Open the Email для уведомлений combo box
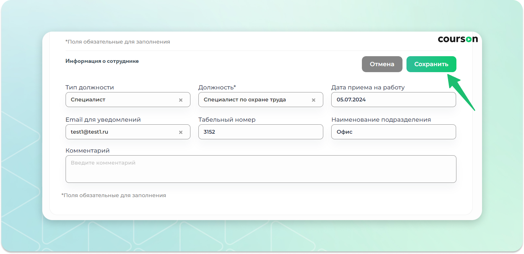 123,132
